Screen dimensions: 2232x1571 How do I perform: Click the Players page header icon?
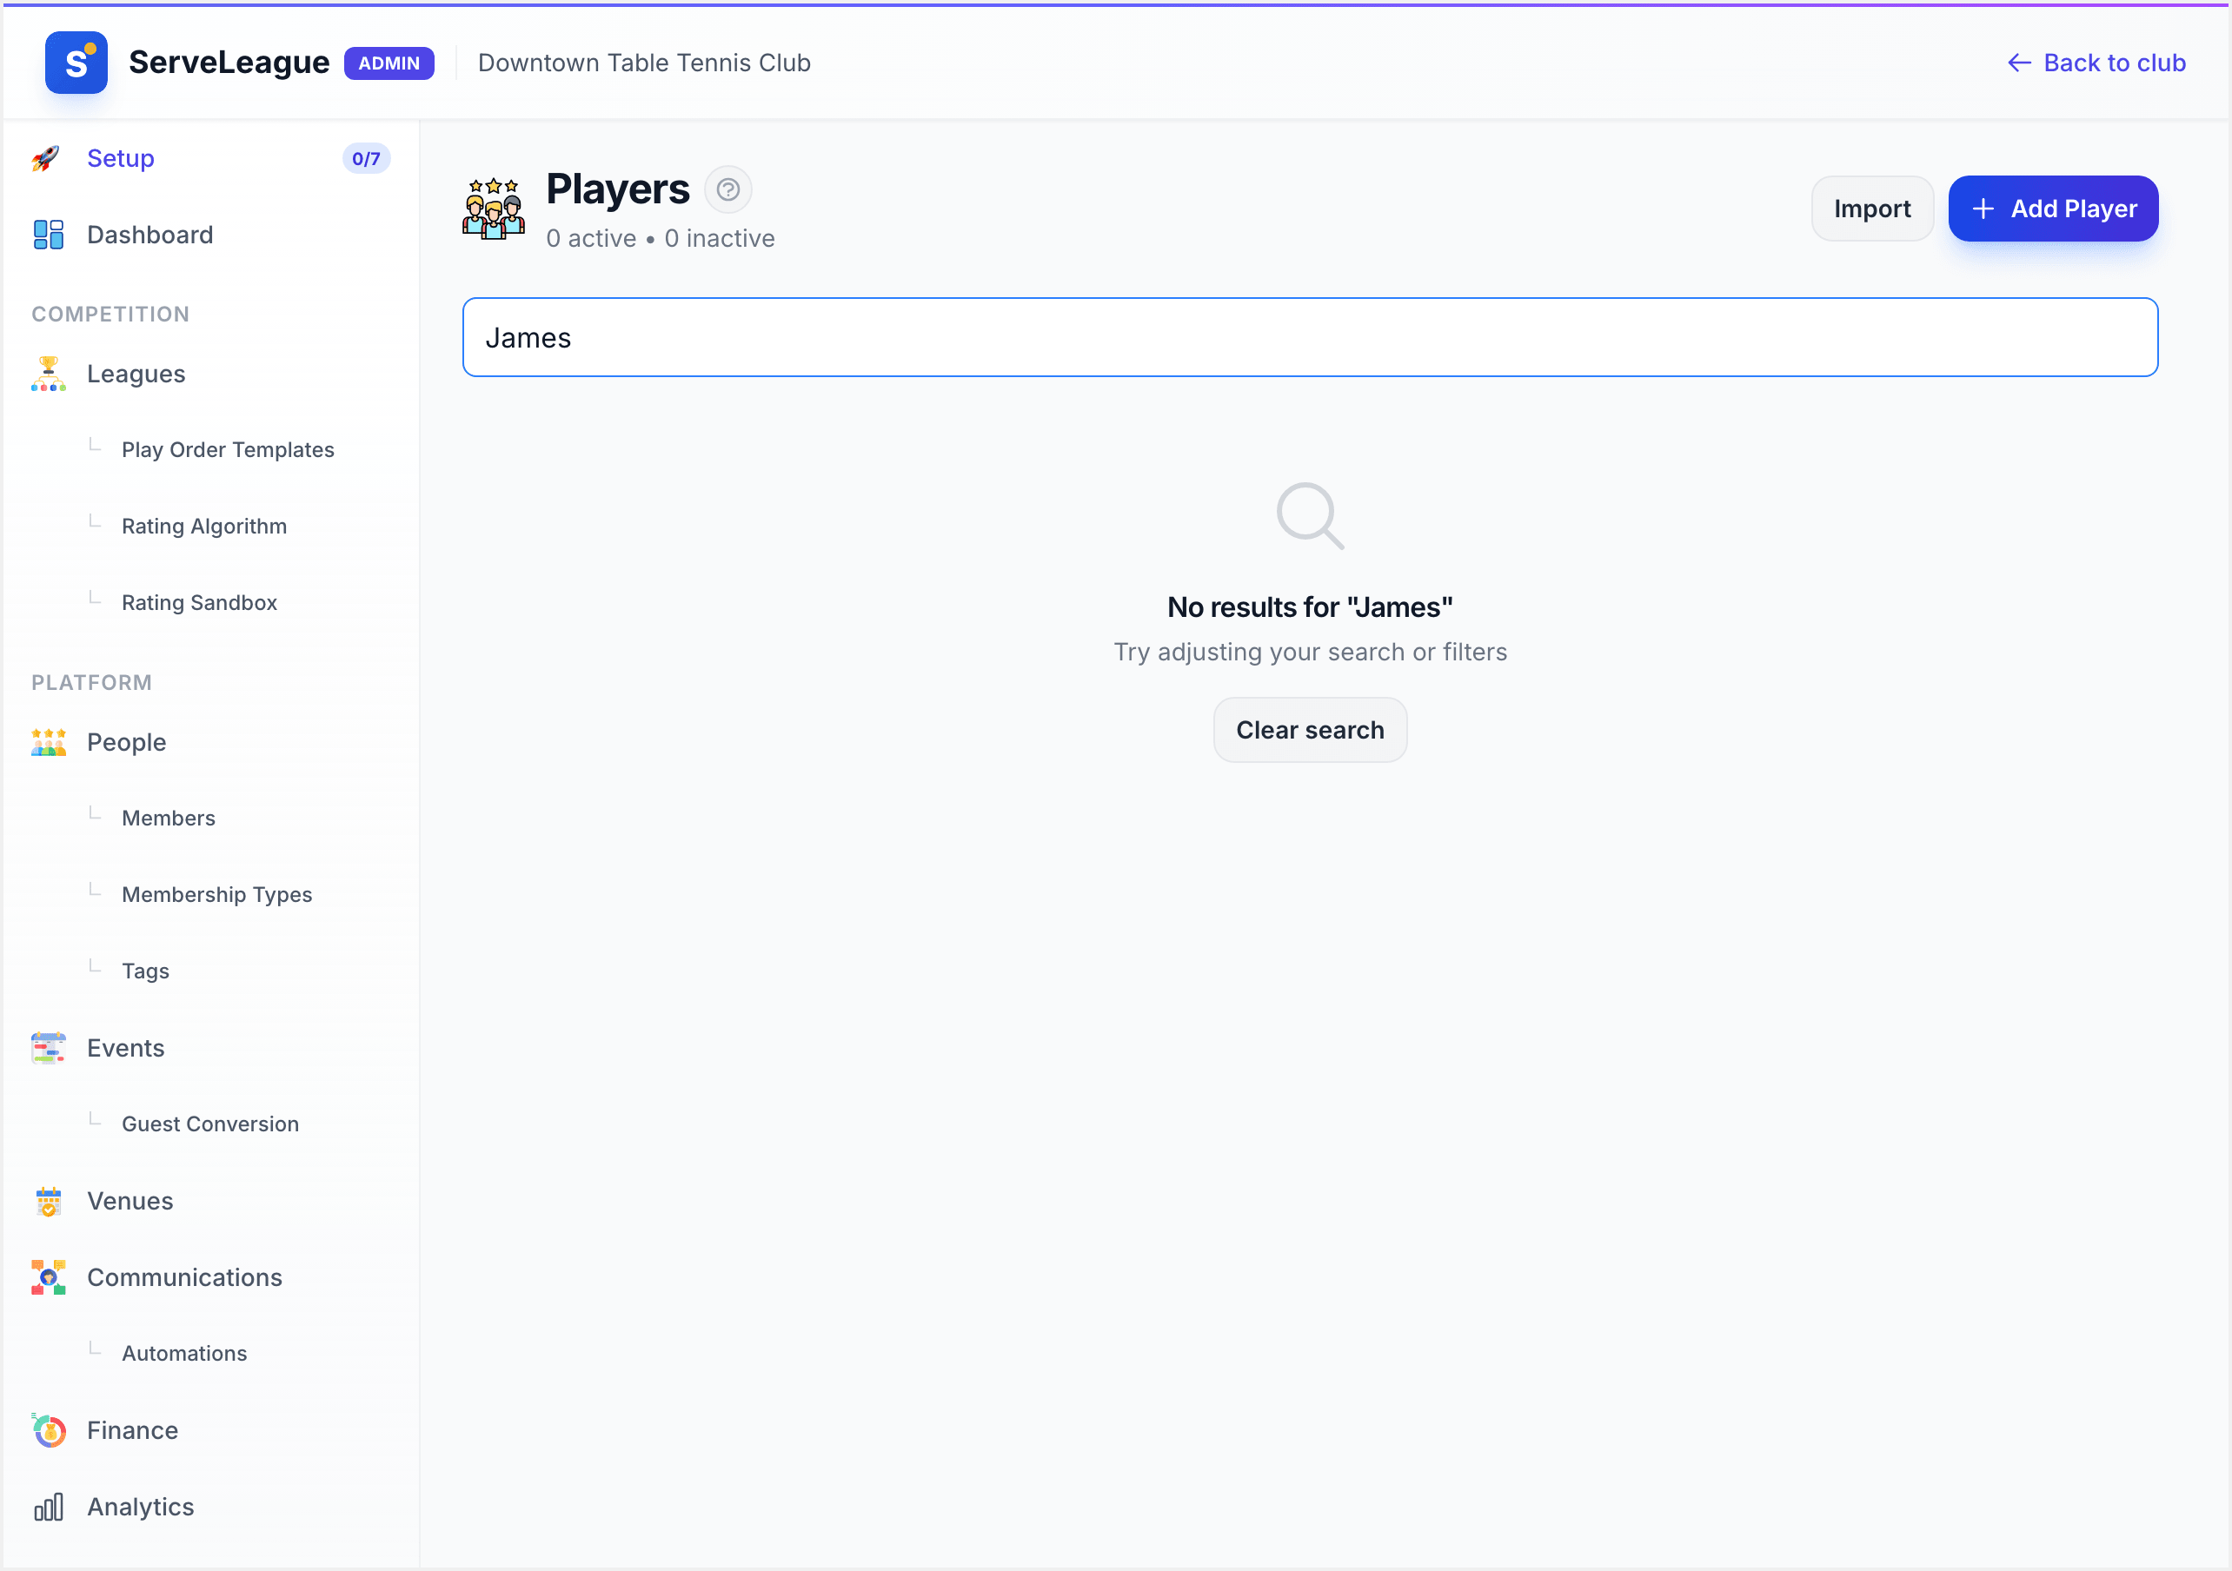[494, 208]
